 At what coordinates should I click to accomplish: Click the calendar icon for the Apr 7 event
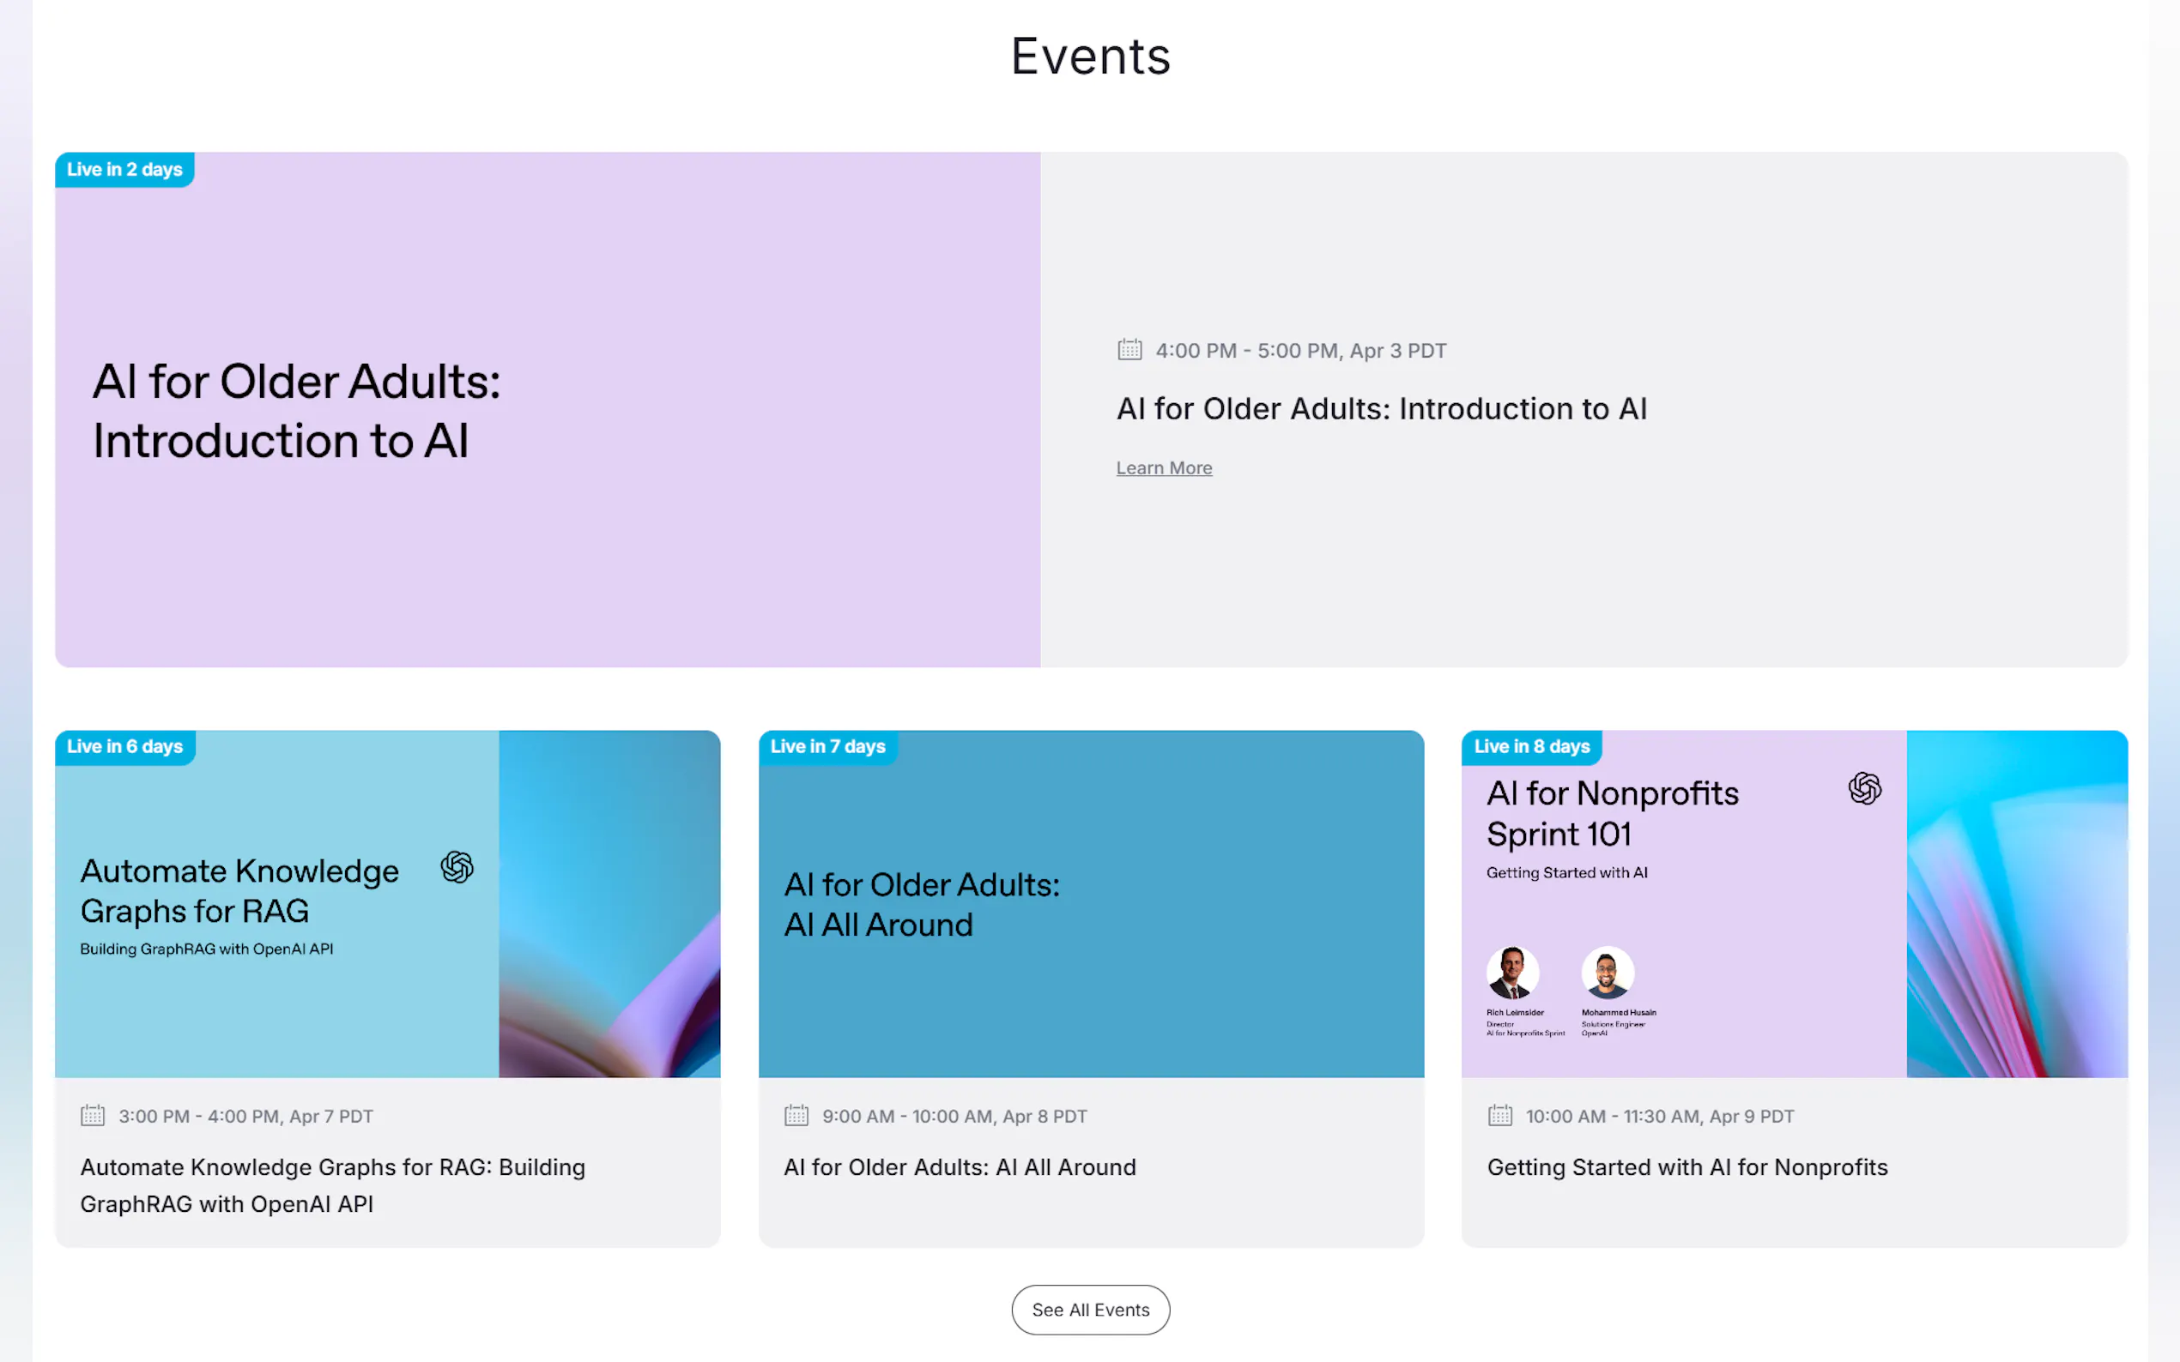(93, 1115)
